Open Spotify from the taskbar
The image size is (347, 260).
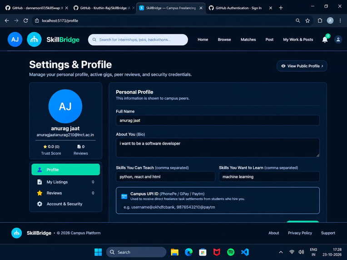231,252
